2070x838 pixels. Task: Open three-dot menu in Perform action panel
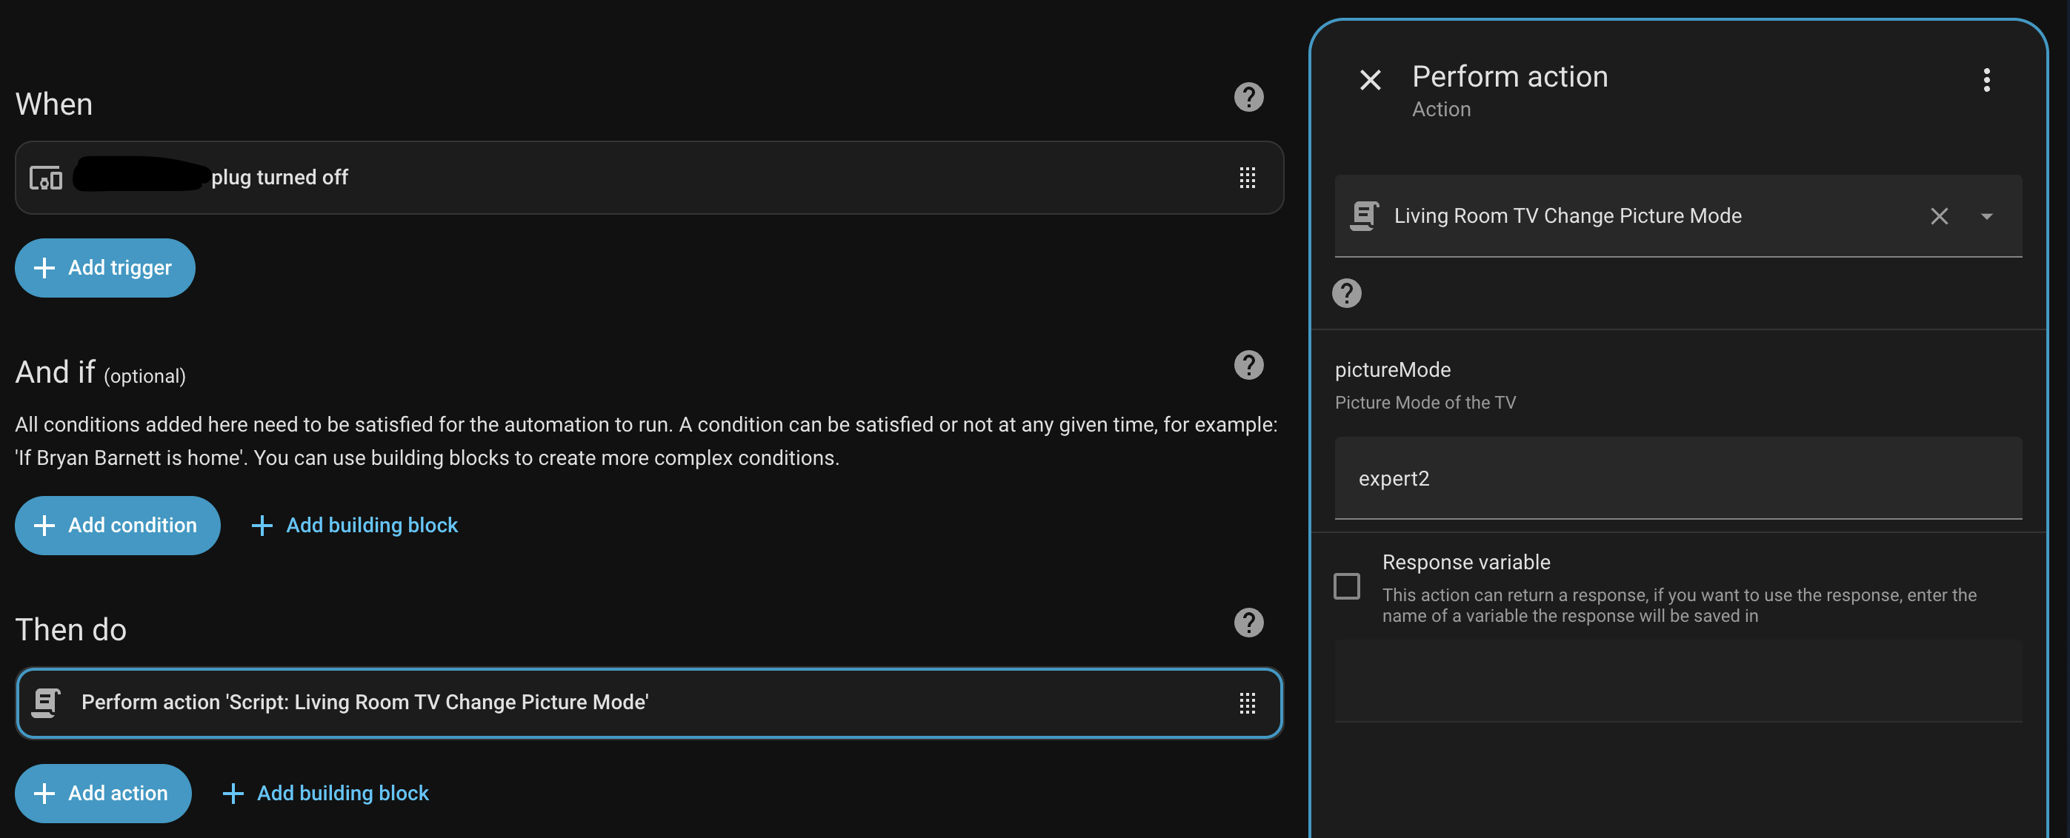point(1986,79)
